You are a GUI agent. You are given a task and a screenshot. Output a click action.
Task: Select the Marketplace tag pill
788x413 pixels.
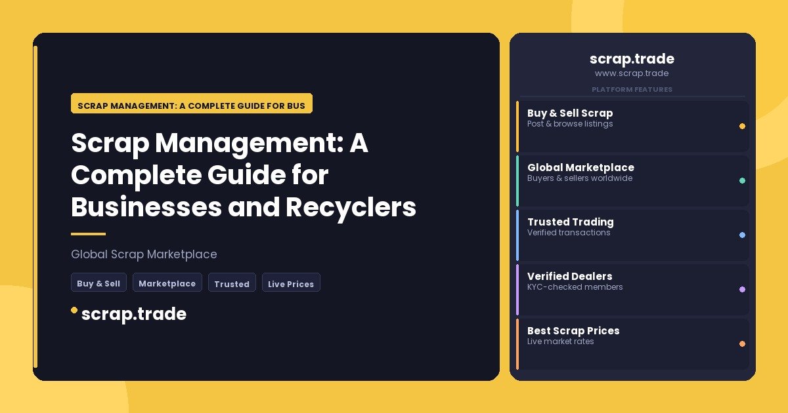(x=167, y=283)
